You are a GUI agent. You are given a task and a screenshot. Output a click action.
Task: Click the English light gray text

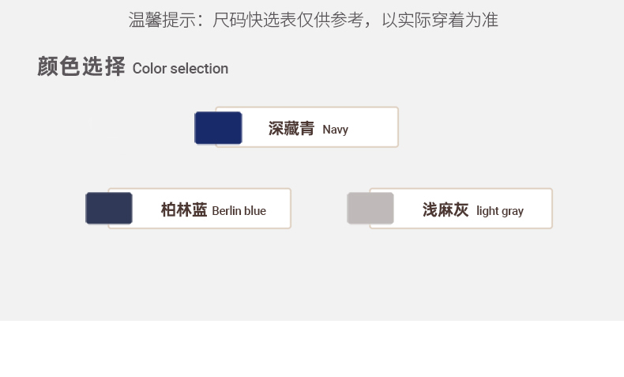click(x=500, y=211)
